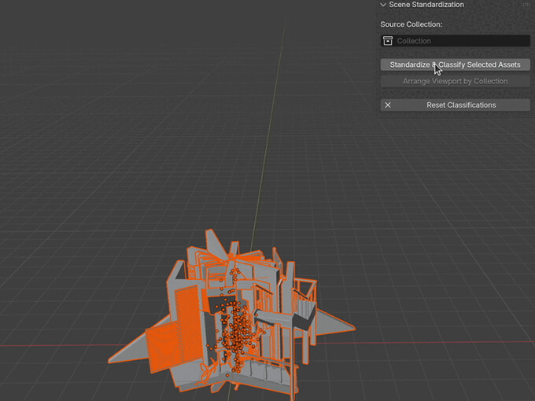Click the panel drag grip dots
Image resolution: width=535 pixels, height=401 pixels.
pyautogui.click(x=526, y=5)
